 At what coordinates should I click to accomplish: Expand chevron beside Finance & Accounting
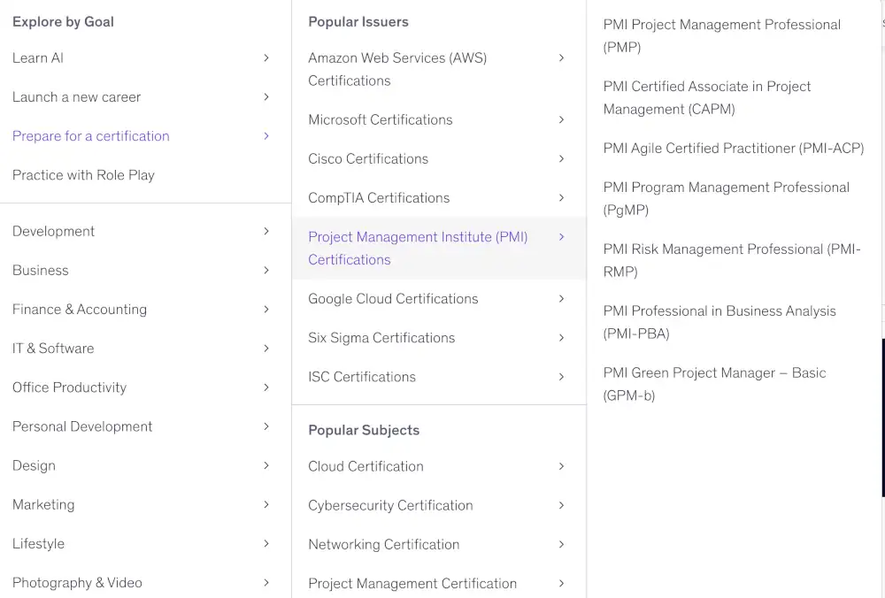[266, 309]
